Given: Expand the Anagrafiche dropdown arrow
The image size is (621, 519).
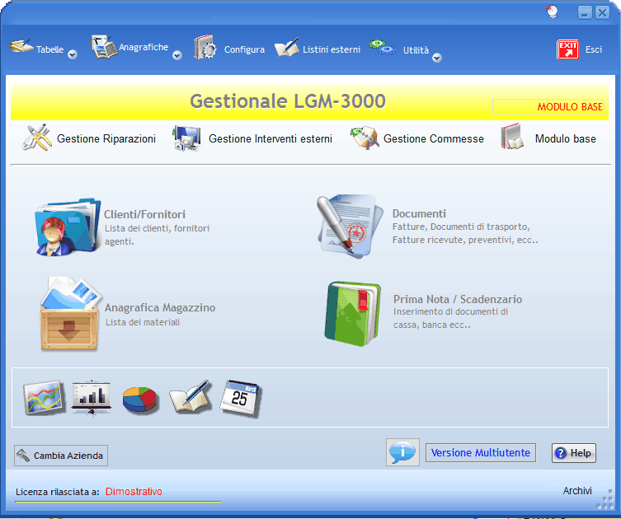Looking at the screenshot, I should point(177,55).
